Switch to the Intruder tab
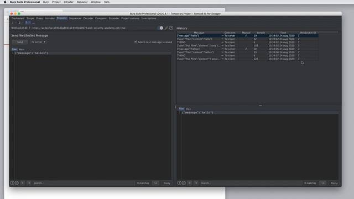This screenshot has width=354, height=199. [50, 18]
